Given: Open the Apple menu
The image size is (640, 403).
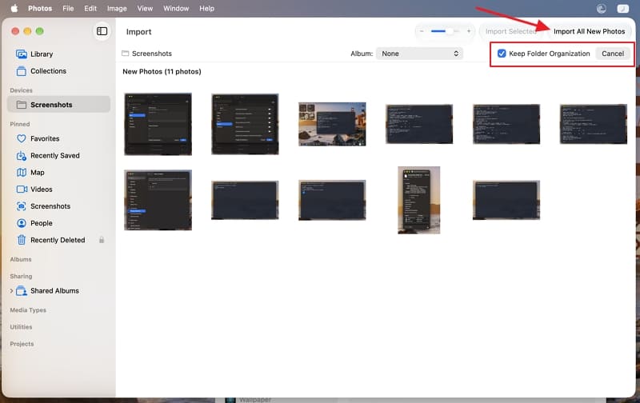Looking at the screenshot, I should (x=14, y=8).
